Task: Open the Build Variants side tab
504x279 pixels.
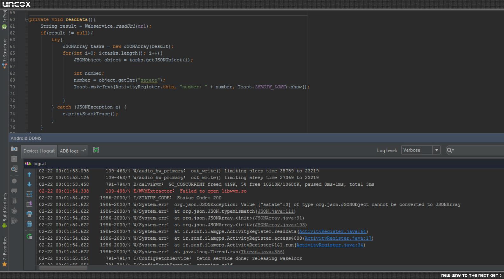Action: point(4,207)
